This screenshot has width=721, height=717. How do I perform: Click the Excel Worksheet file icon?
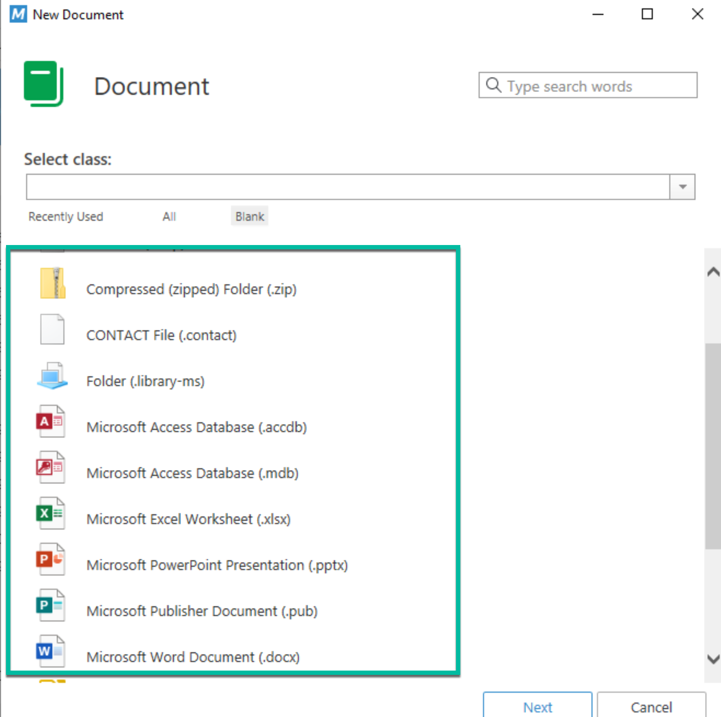pyautogui.click(x=51, y=513)
